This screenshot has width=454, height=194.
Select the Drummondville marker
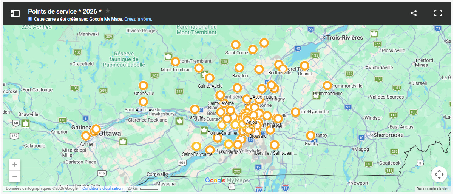327,86
